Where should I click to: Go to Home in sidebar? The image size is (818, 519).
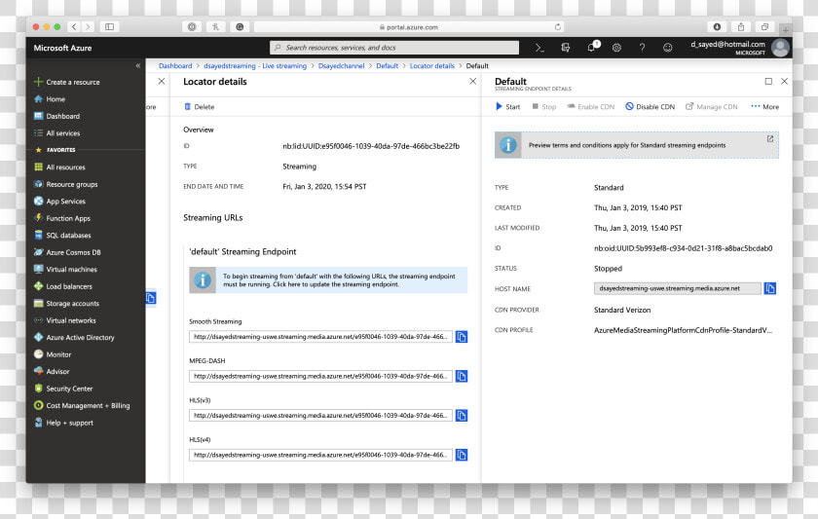pyautogui.click(x=50, y=99)
